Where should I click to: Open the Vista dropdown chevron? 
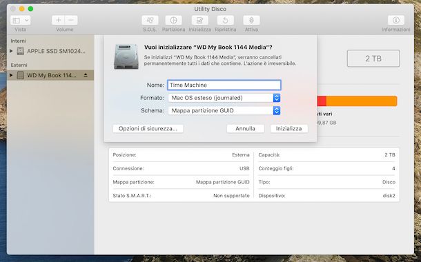pos(27,21)
